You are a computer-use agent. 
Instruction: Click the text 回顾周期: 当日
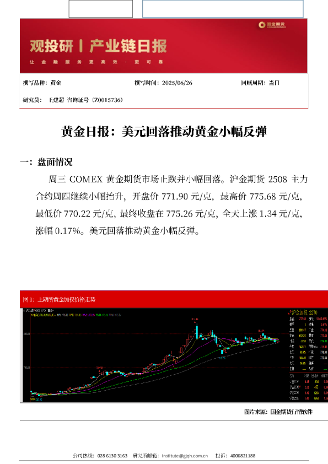pos(260,83)
